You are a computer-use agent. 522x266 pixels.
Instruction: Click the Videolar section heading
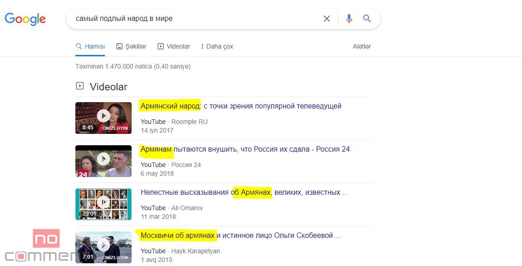point(108,87)
